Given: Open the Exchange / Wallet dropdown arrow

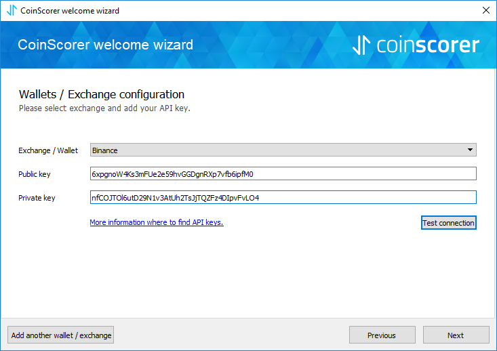Looking at the screenshot, I should pos(470,150).
